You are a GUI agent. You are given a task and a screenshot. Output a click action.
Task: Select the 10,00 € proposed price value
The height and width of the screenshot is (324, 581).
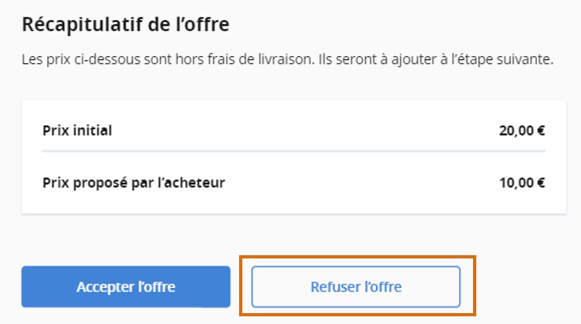pyautogui.click(x=522, y=183)
